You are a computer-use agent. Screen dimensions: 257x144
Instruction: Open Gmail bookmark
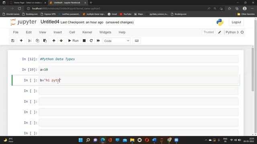(x=112, y=14)
